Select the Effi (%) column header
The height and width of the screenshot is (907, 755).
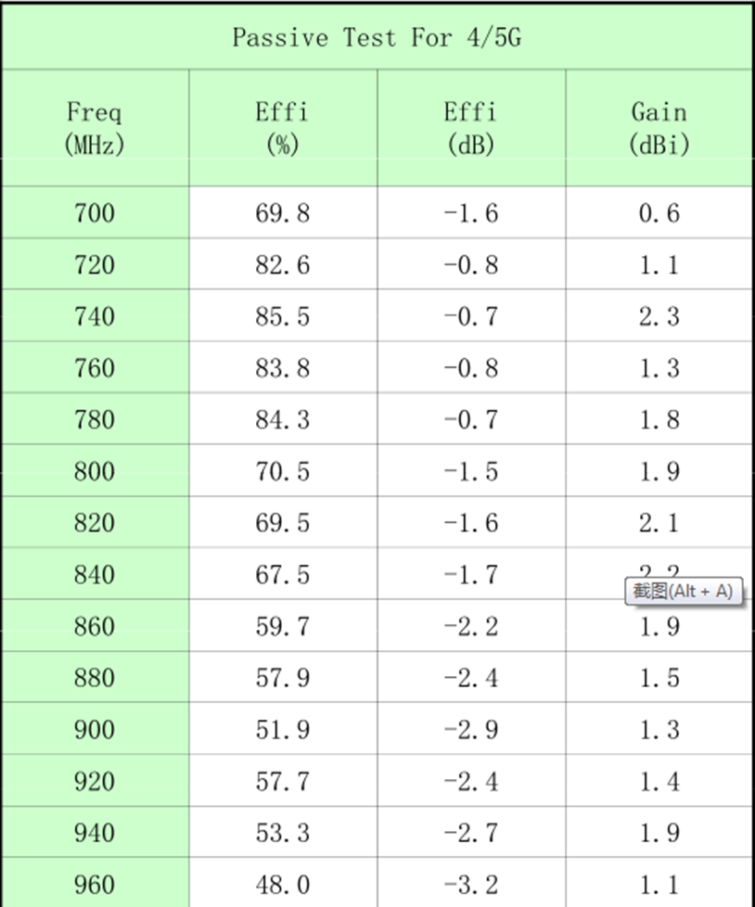[283, 128]
